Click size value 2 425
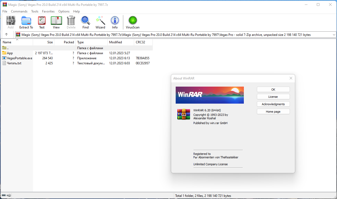Viewport: 337px width, 199px height. coord(49,63)
